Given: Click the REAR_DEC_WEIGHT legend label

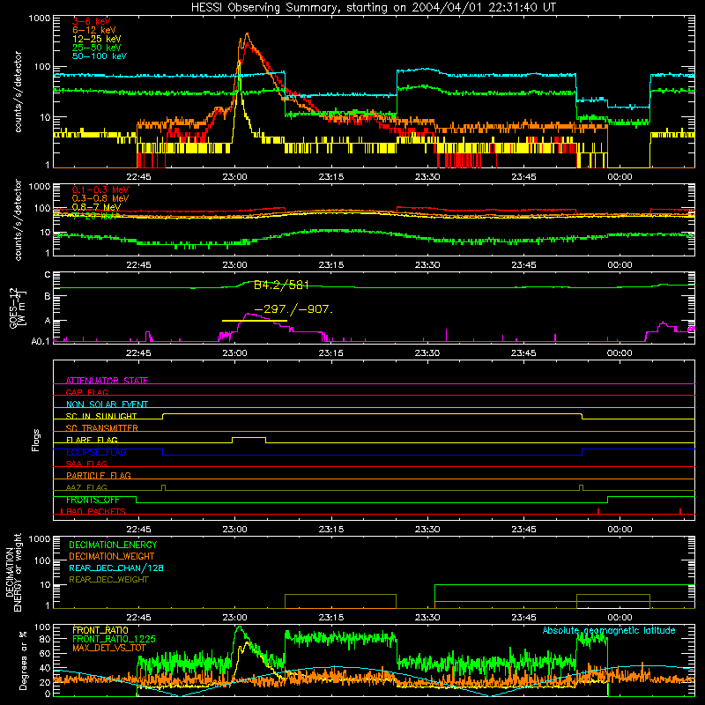Looking at the screenshot, I should (108, 580).
